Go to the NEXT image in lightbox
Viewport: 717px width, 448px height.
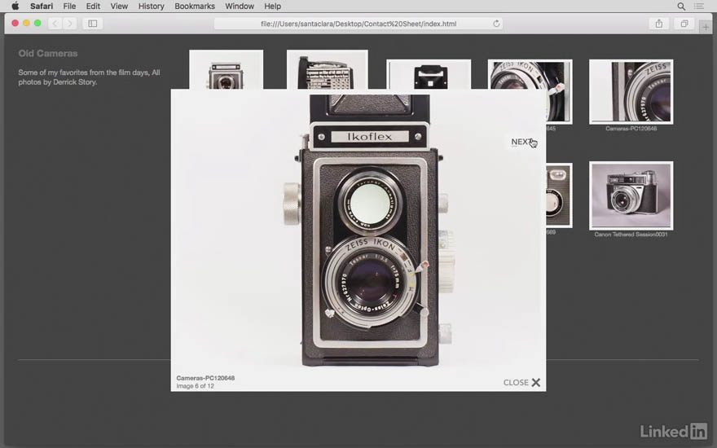point(521,142)
